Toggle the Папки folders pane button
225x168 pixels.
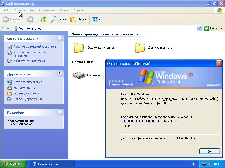(x=78, y=19)
